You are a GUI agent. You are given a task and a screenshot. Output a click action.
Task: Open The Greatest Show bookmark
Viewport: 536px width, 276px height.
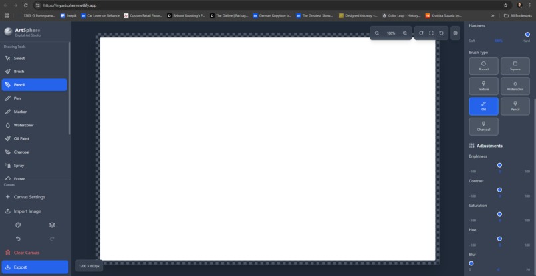[x=315, y=16]
